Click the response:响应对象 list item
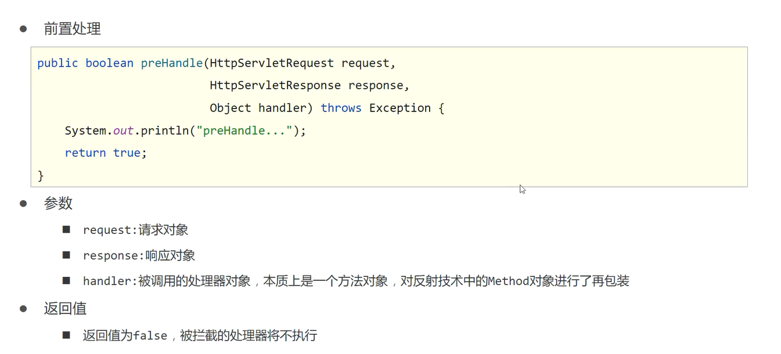781x354 pixels. (x=139, y=255)
